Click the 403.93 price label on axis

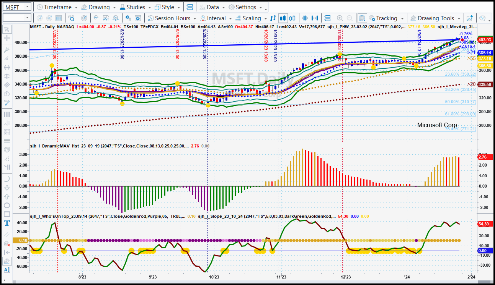(485, 40)
